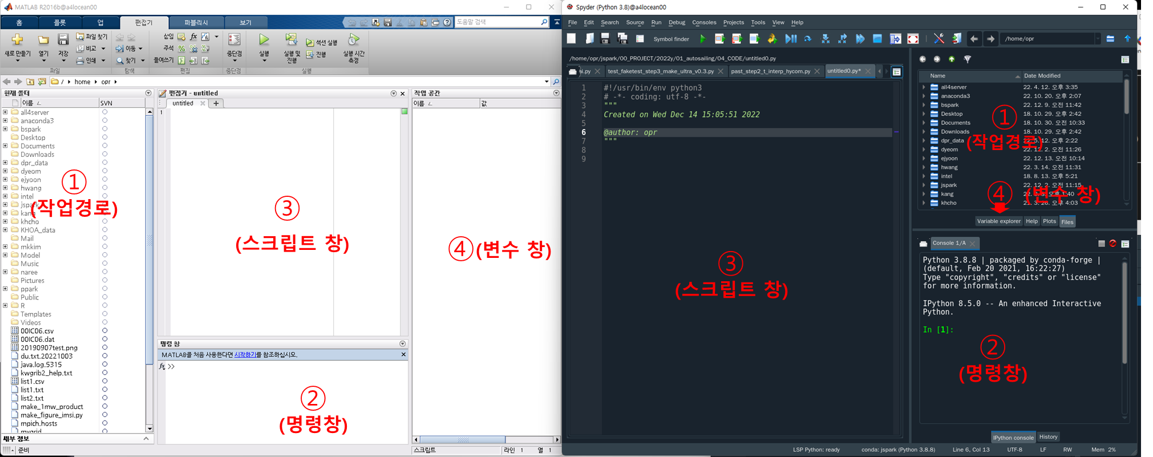Click Spyder Files pane green parent-directory arrow

[x=952, y=59]
